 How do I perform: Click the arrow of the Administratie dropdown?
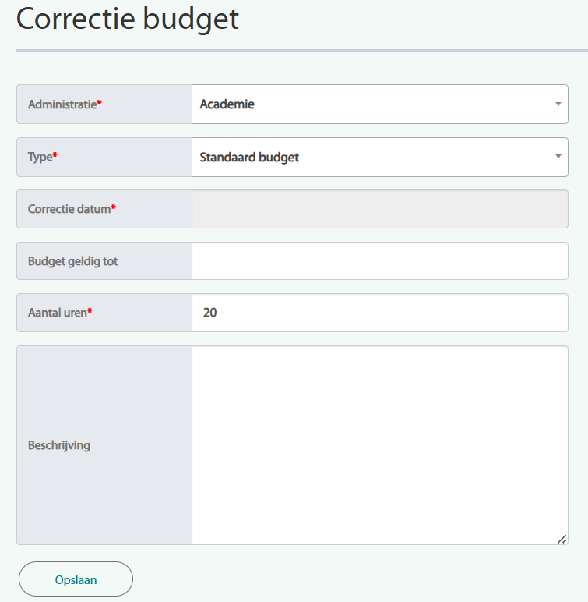coord(558,104)
